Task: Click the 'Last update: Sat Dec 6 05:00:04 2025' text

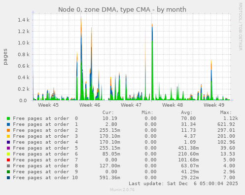Action: pyautogui.click(x=183, y=184)
